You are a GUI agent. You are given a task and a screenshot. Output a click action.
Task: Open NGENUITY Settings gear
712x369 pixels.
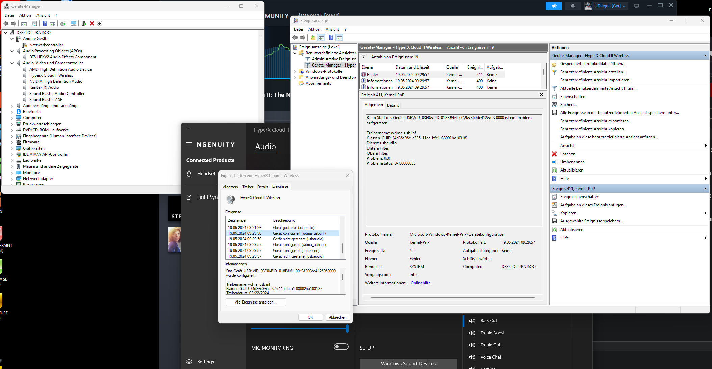pos(189,362)
